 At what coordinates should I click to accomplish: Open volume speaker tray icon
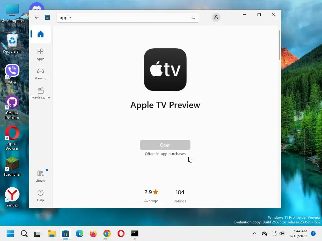tap(281, 233)
